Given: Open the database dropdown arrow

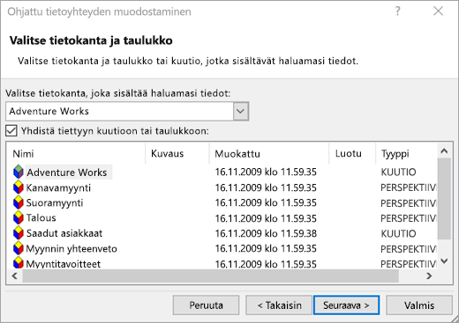Looking at the screenshot, I should [x=241, y=111].
